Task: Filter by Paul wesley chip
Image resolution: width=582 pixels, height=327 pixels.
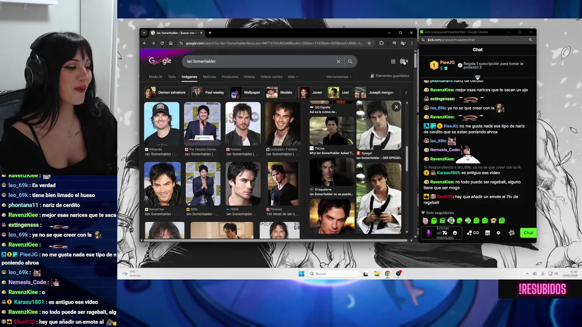Action: point(208,93)
